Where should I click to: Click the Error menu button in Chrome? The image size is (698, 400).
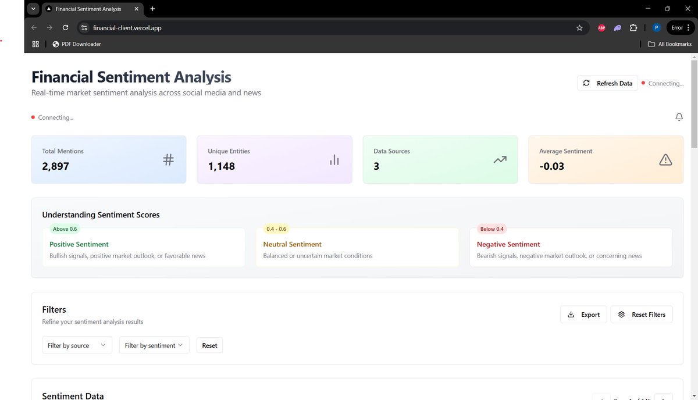click(x=680, y=27)
